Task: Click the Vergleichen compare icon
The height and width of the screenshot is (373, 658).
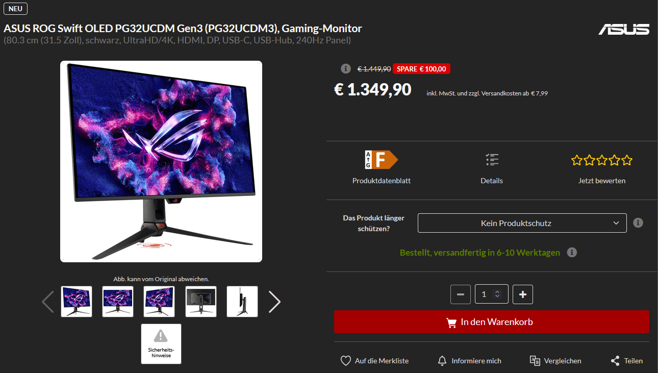Action: 535,361
